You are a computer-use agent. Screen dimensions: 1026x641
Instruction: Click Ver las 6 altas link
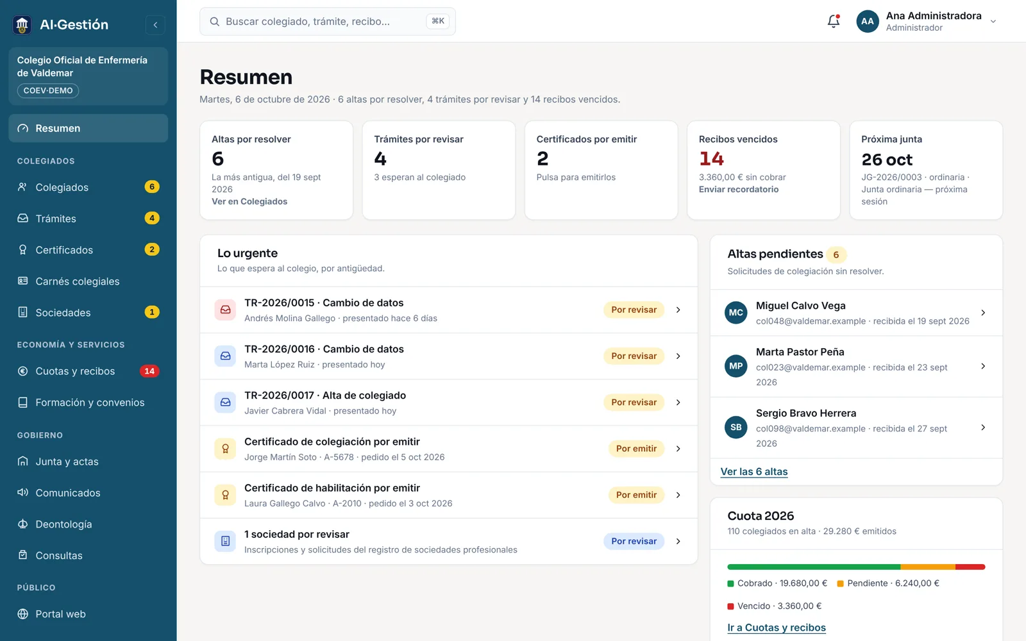[754, 472]
